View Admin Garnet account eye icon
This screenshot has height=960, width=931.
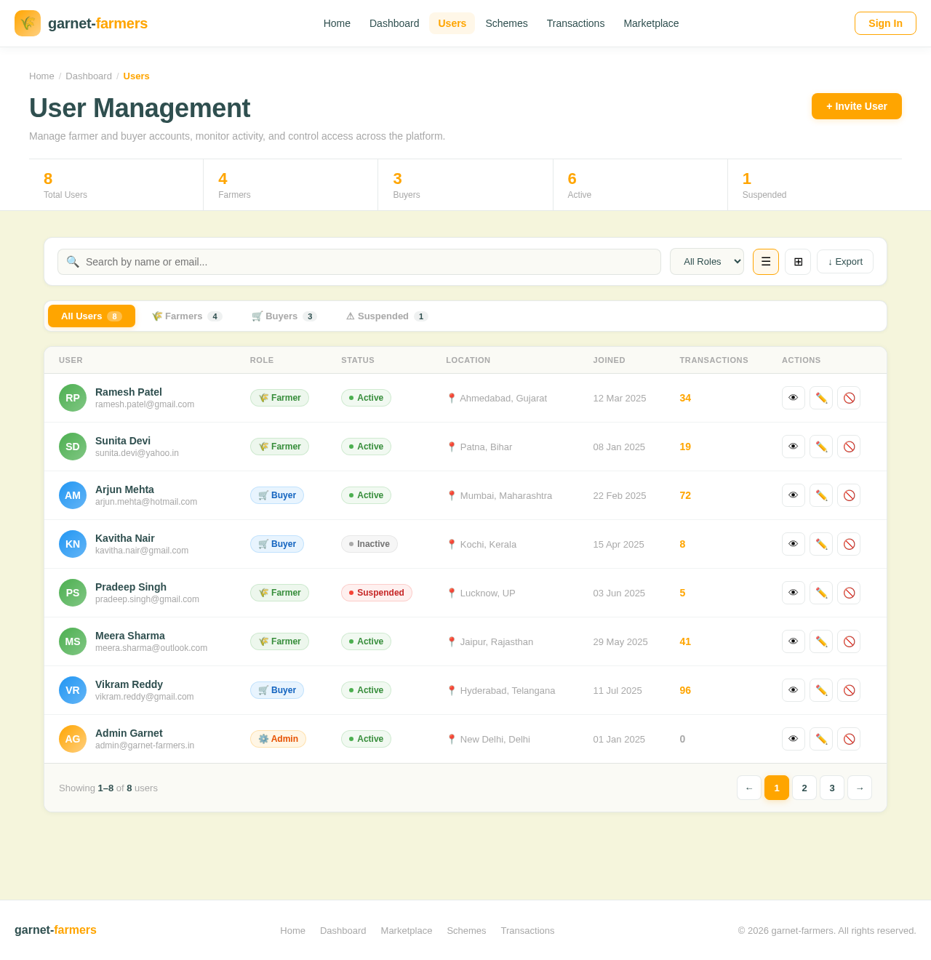point(794,739)
